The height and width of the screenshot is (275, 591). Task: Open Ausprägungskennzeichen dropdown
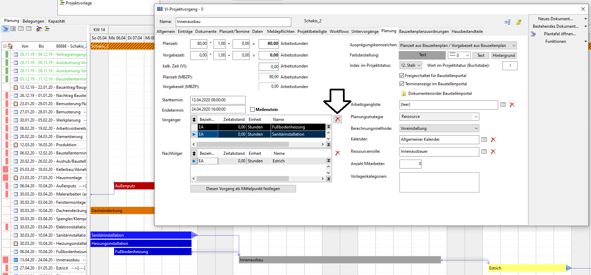coord(514,46)
